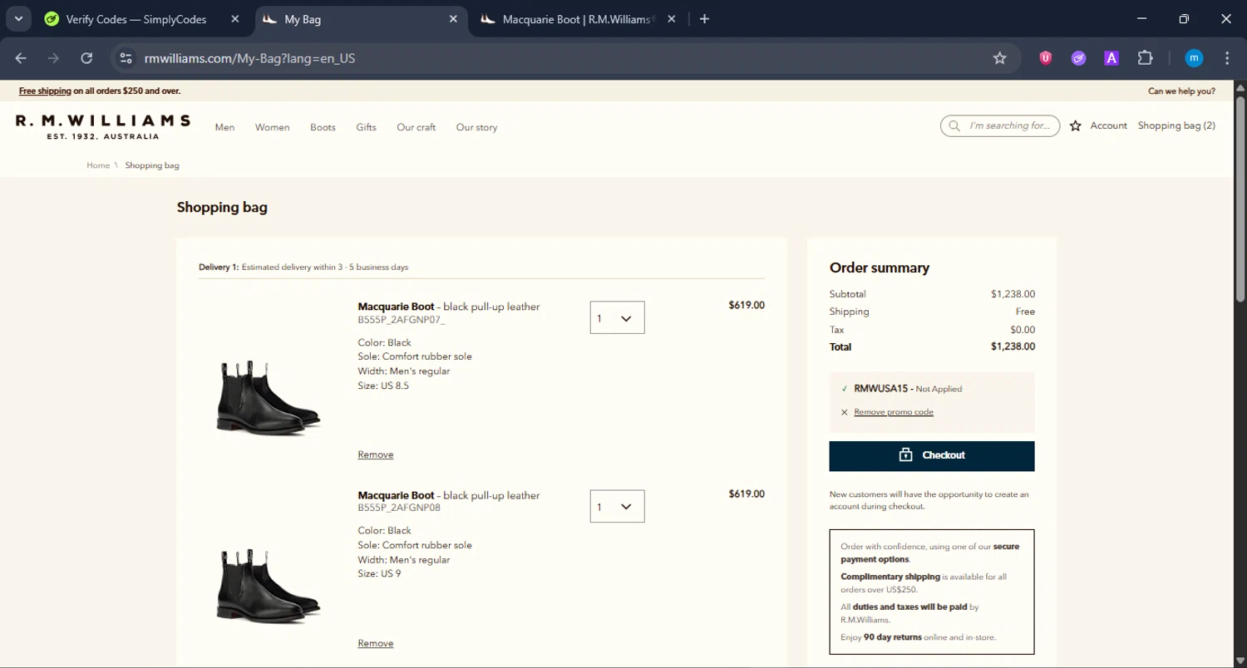Open the Boots menu
This screenshot has width=1247, height=668.
coord(323,127)
